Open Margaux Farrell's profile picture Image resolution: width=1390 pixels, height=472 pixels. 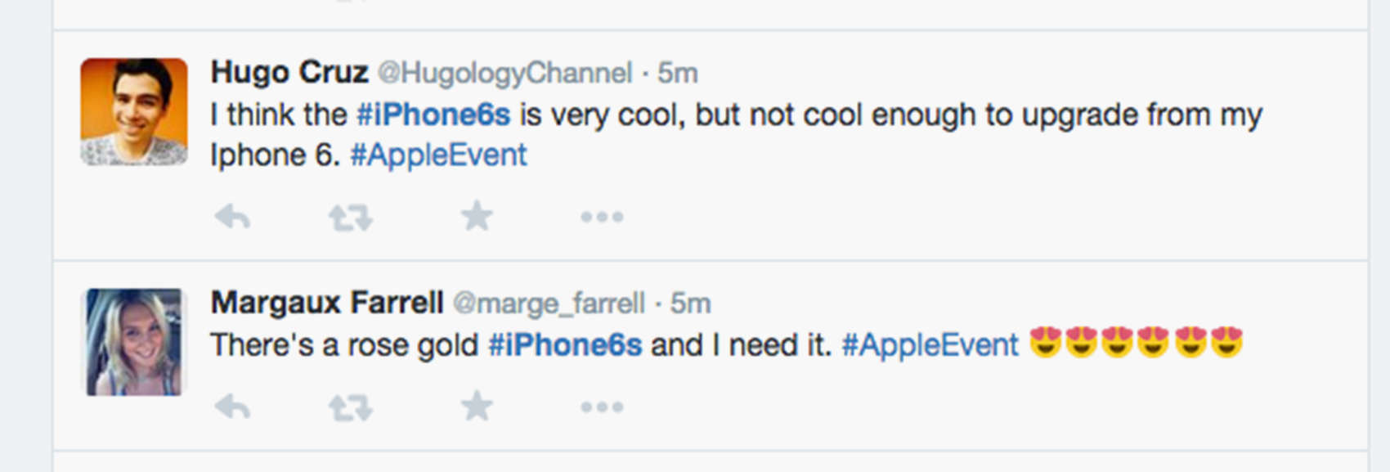point(134,342)
